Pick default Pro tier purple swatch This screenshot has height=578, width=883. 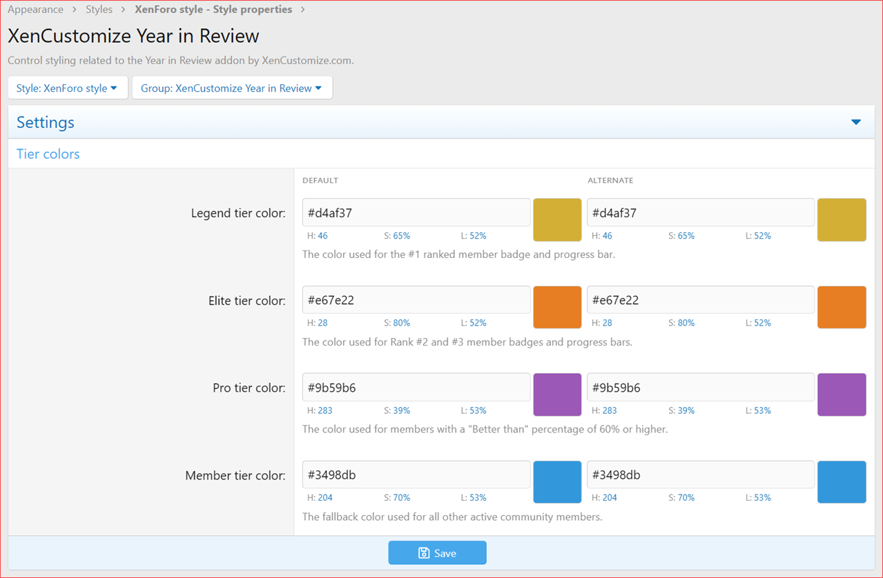coord(557,395)
